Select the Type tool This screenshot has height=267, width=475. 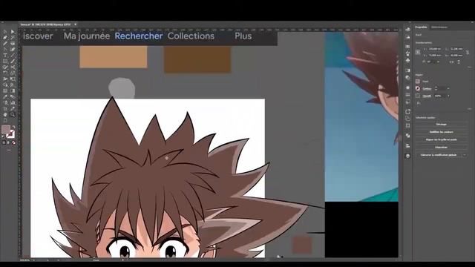(x=5, y=55)
